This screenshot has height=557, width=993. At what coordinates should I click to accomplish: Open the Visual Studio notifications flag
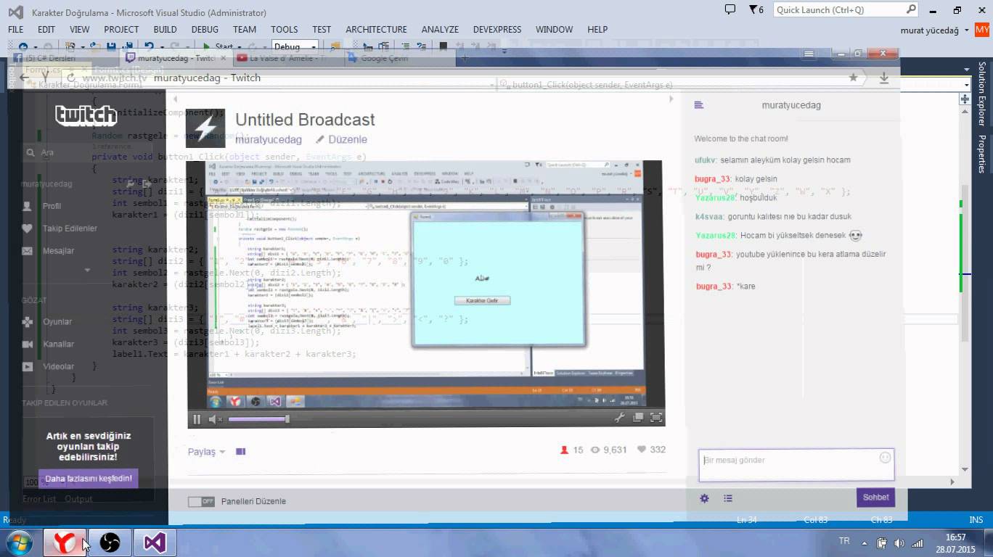click(755, 10)
